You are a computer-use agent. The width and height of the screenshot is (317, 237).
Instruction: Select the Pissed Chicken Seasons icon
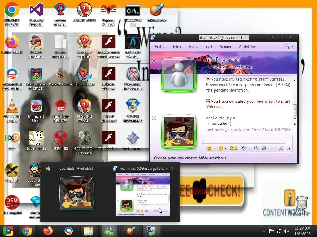pyautogui.click(x=36, y=46)
